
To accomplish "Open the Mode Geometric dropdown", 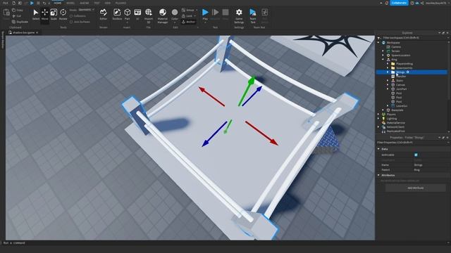I will (86, 10).
